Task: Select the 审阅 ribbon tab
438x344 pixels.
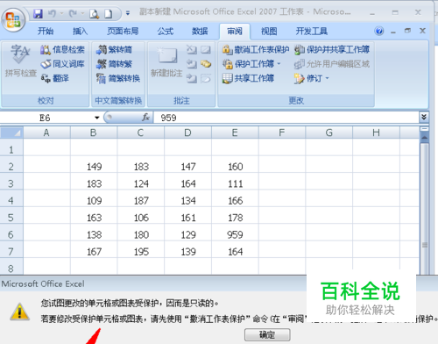Action: (x=235, y=31)
